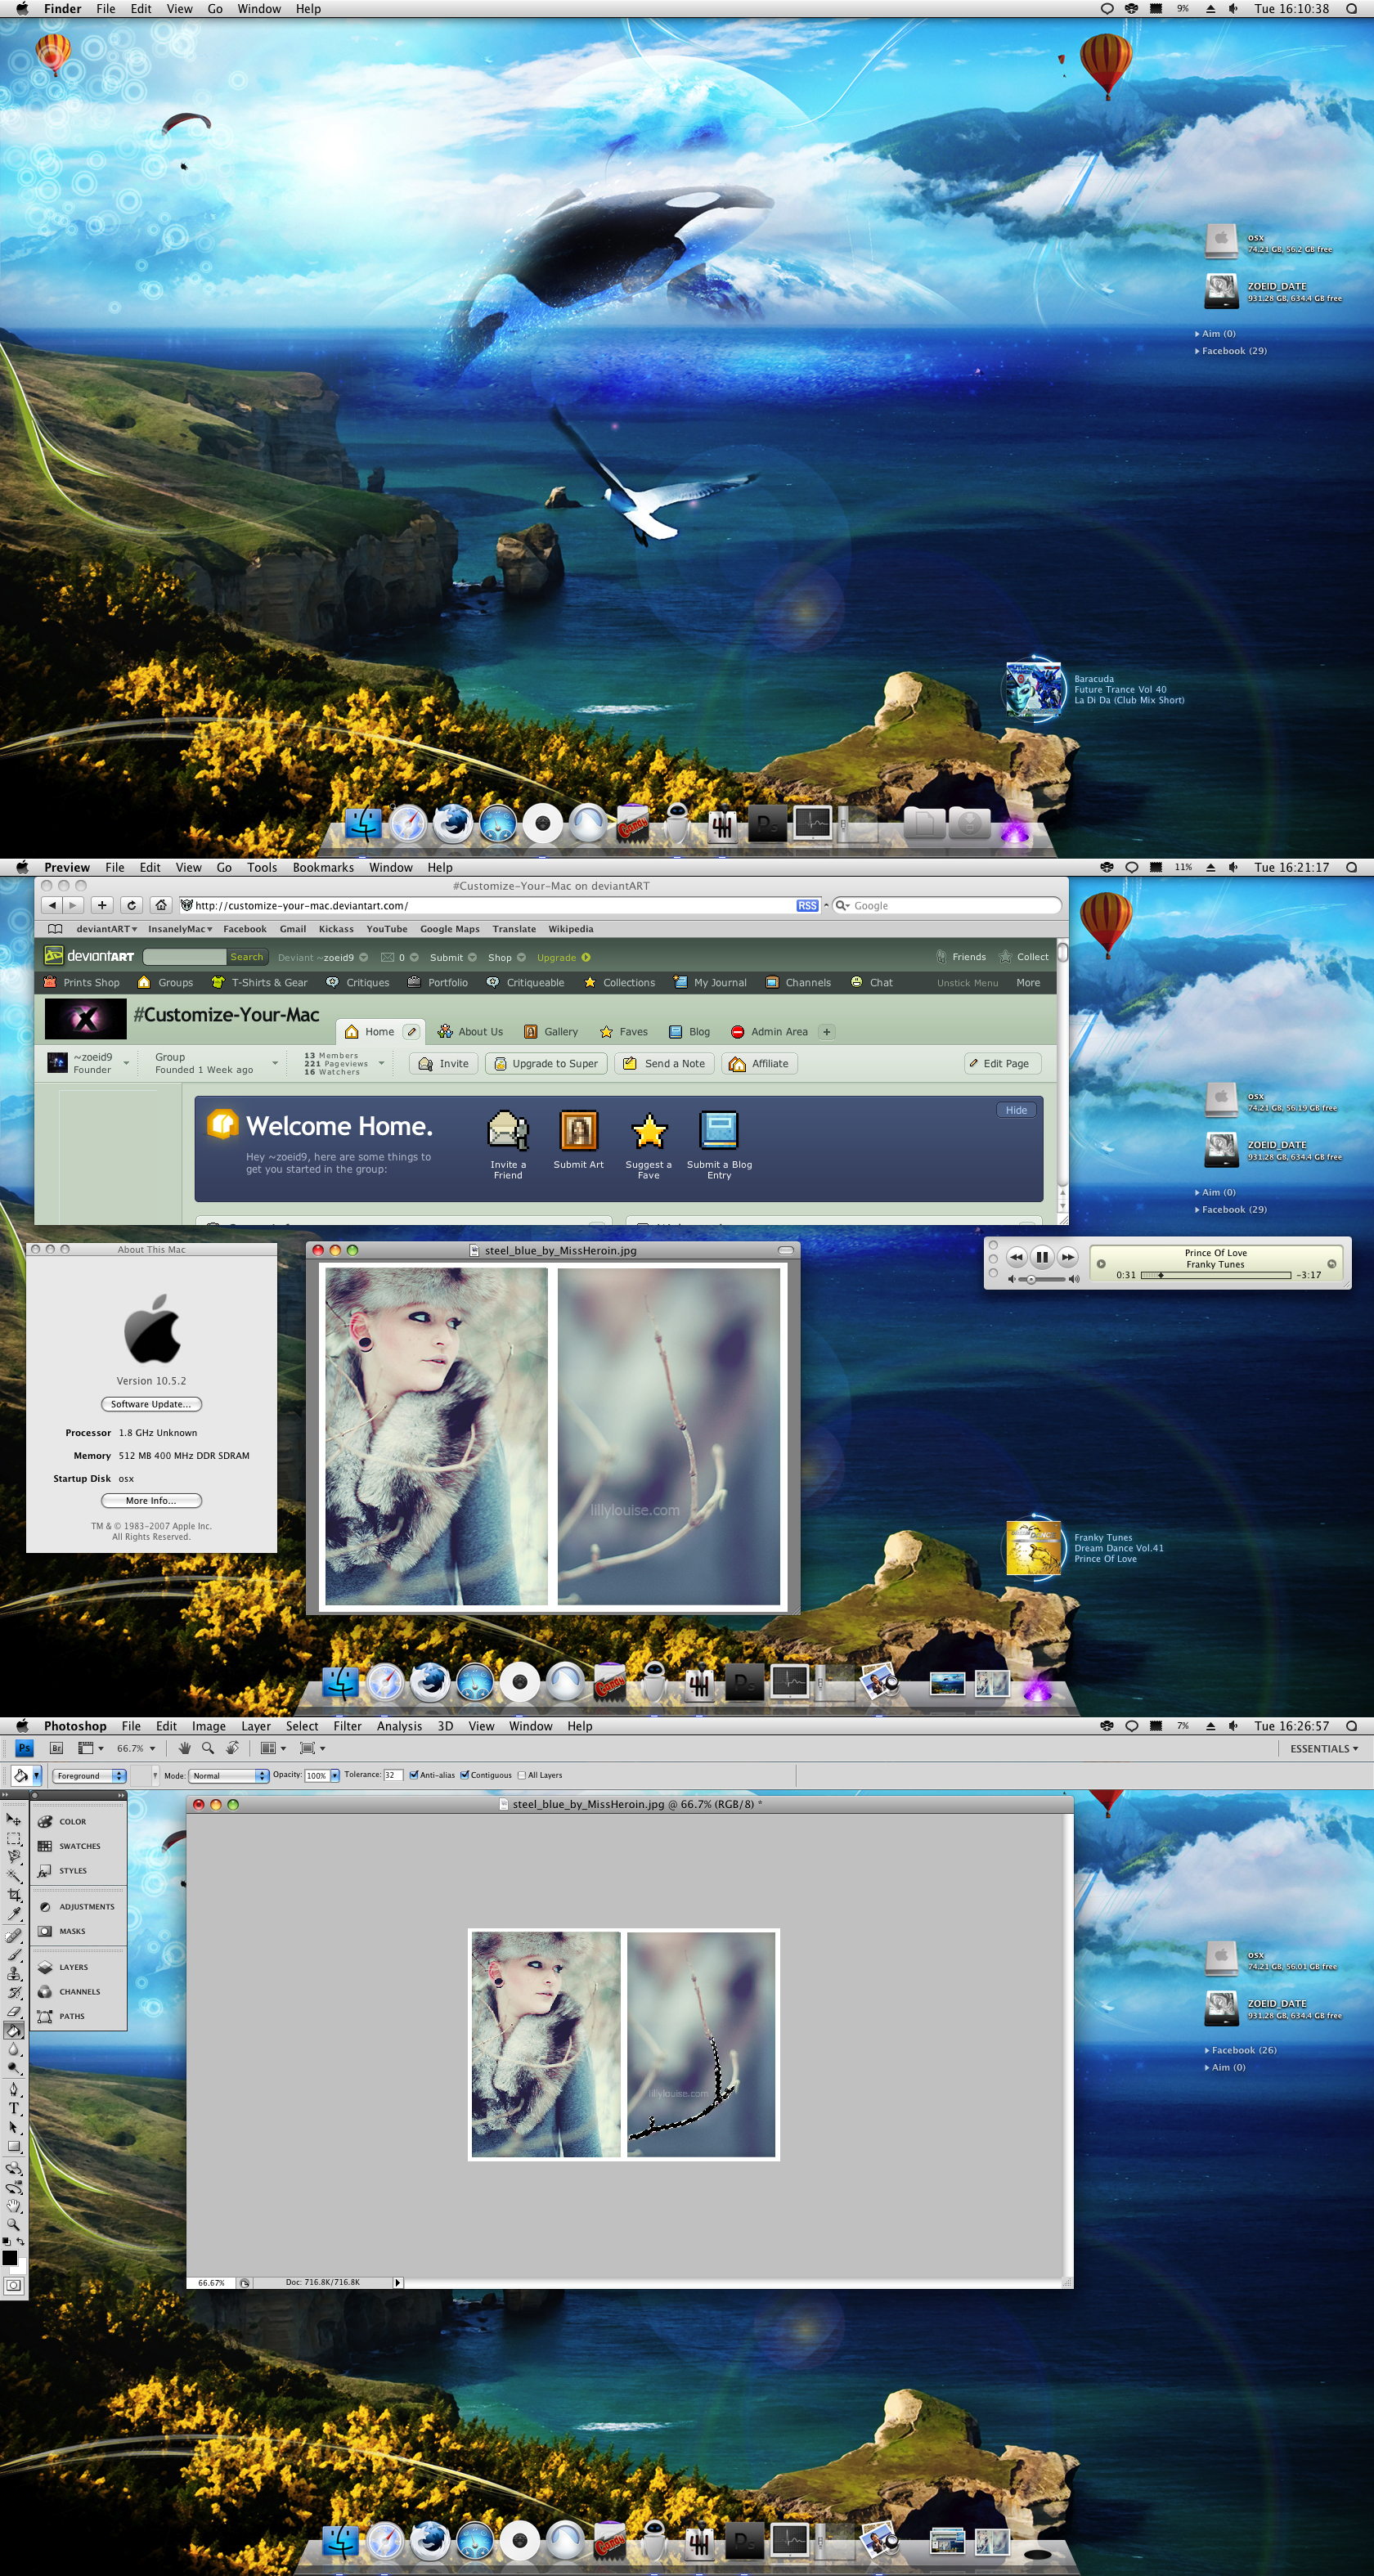Open Photoshop's Filter menu

coord(347,1726)
